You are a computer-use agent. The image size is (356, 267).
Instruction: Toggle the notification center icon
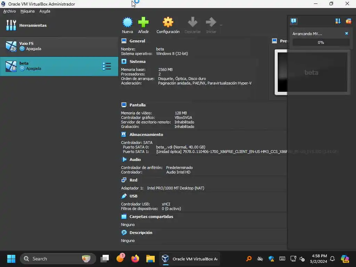coord(293,21)
